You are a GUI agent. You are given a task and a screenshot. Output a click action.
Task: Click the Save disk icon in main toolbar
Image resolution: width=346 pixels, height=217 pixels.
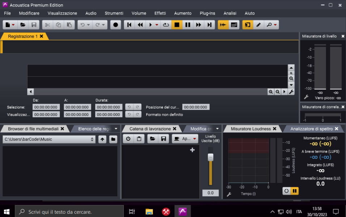tap(34, 25)
